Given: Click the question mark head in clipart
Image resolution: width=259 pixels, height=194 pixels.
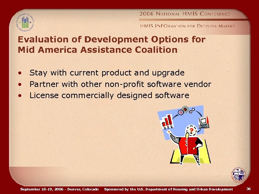Looking at the screenshot, I should pyautogui.click(x=191, y=130).
